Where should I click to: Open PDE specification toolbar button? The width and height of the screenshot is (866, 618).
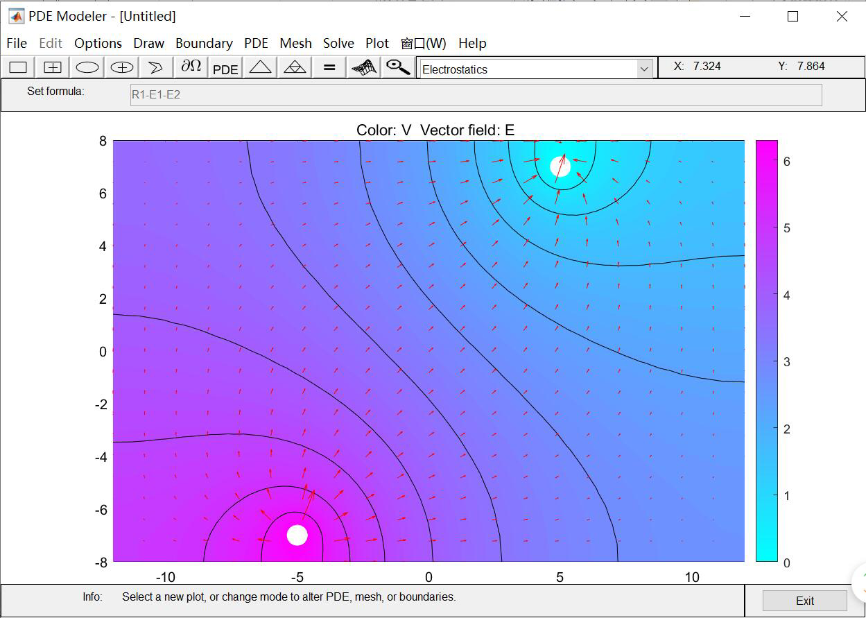225,69
